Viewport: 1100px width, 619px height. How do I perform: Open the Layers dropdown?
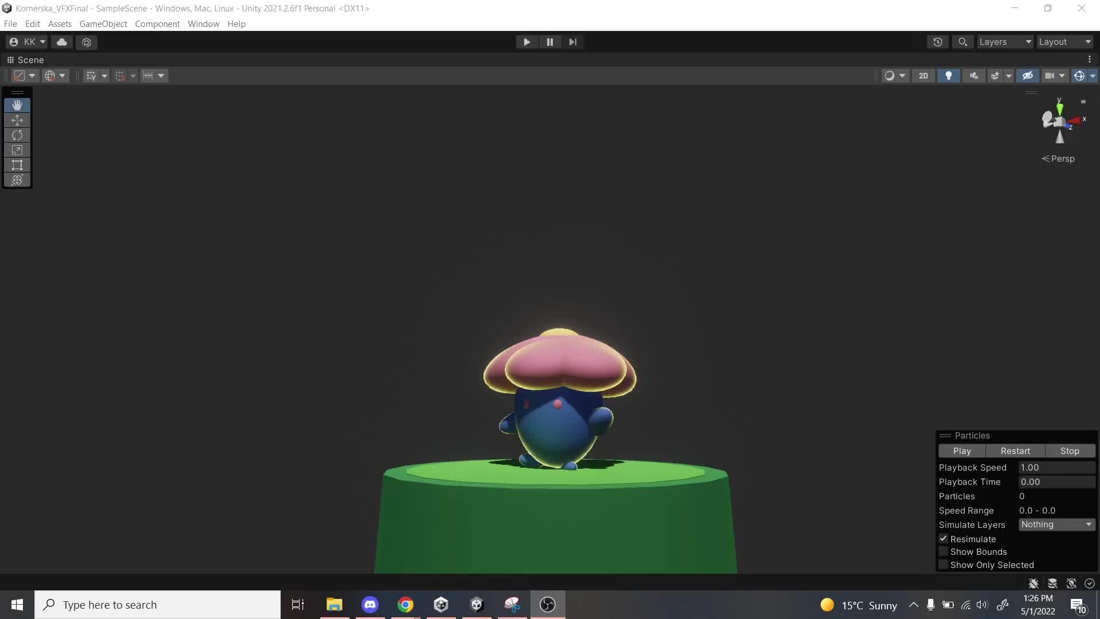1004,42
